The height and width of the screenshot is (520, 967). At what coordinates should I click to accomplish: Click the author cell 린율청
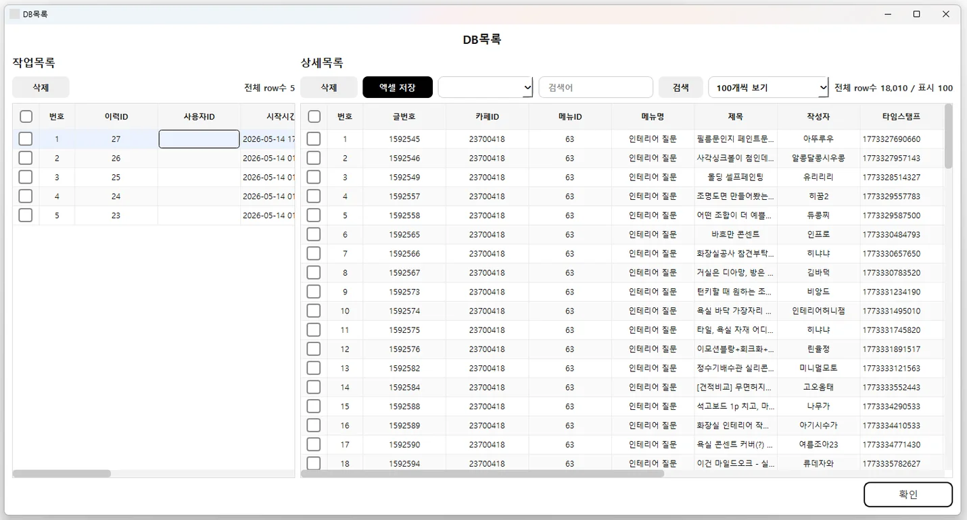click(x=818, y=349)
